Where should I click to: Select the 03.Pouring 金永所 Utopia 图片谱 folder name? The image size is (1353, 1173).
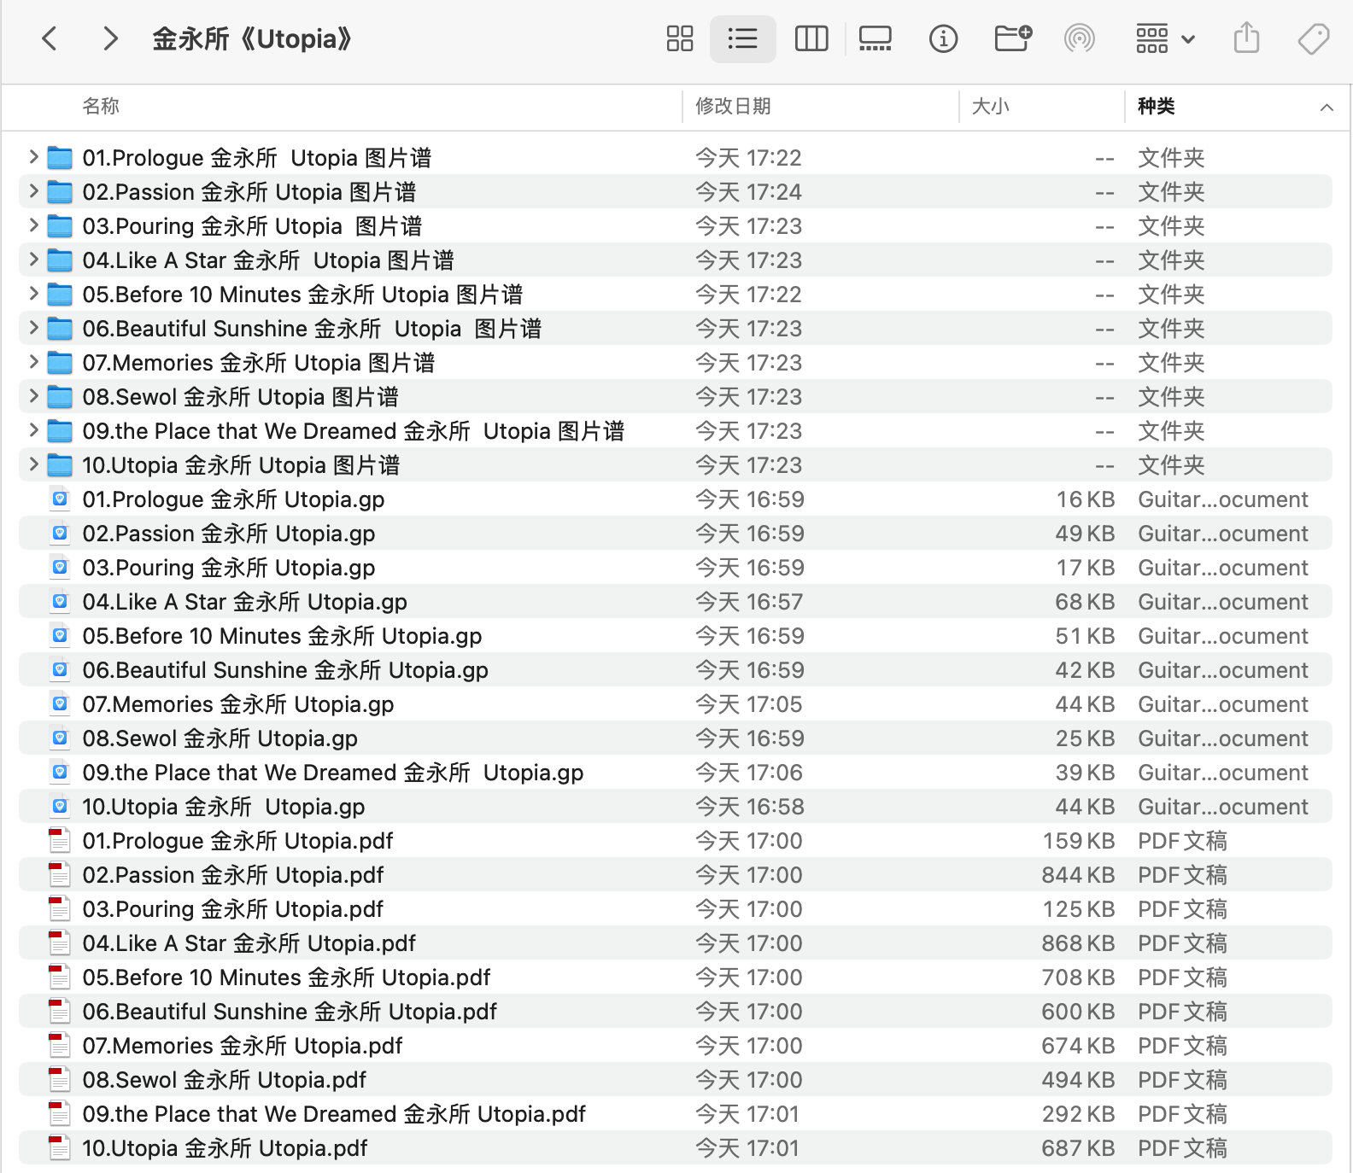tap(252, 226)
